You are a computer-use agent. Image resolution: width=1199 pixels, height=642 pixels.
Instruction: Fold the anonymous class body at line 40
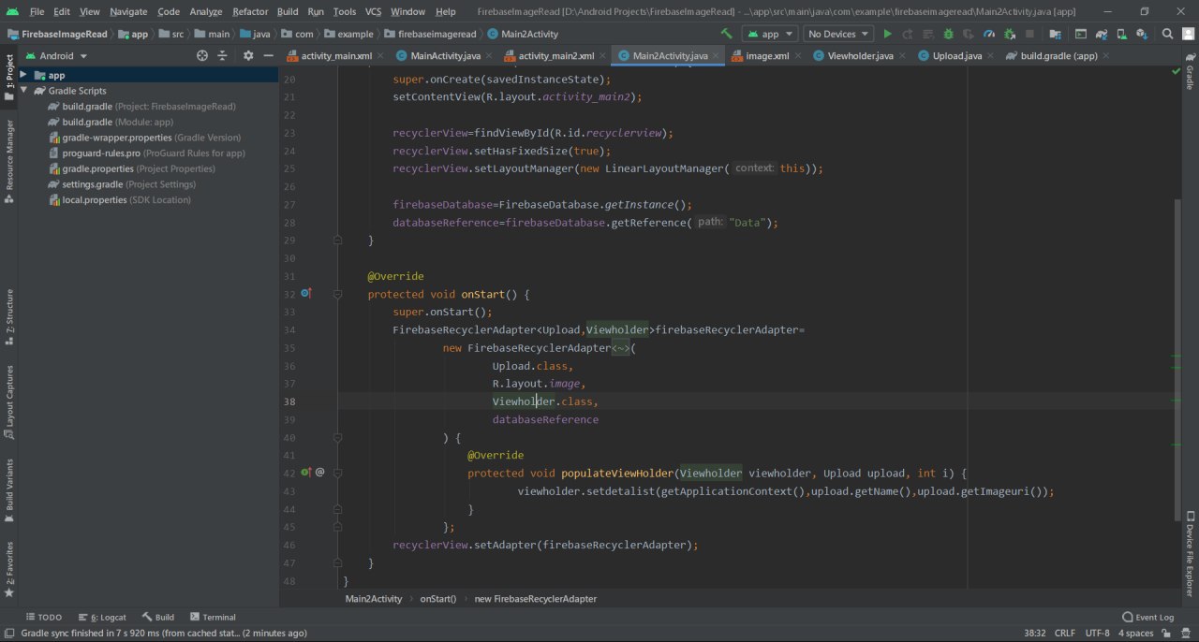[338, 437]
